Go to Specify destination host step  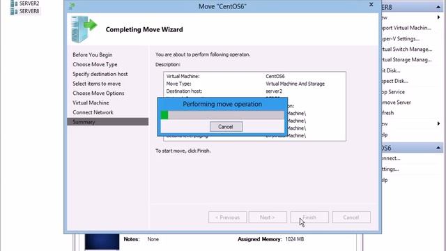100,74
